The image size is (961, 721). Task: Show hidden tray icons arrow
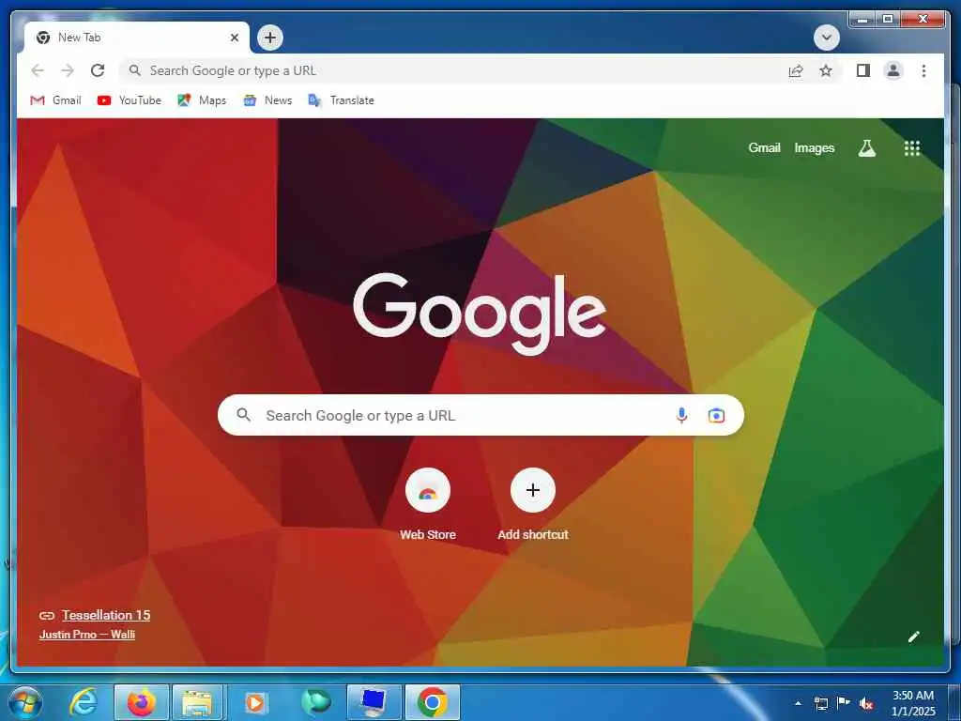pyautogui.click(x=798, y=703)
